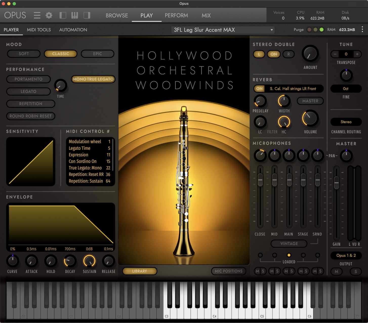Click the Close mic volume fader

[260, 180]
